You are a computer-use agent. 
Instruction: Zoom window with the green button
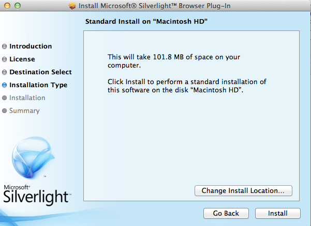click(x=18, y=6)
